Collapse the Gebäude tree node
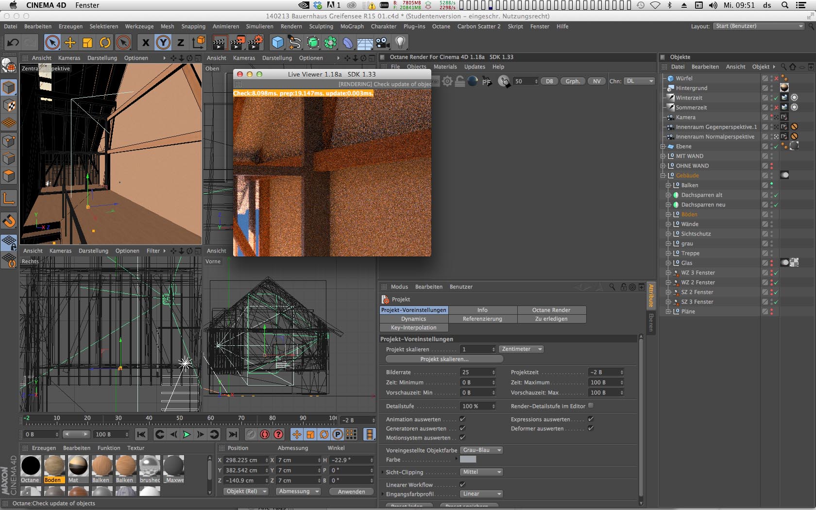This screenshot has height=510, width=816. point(663,175)
